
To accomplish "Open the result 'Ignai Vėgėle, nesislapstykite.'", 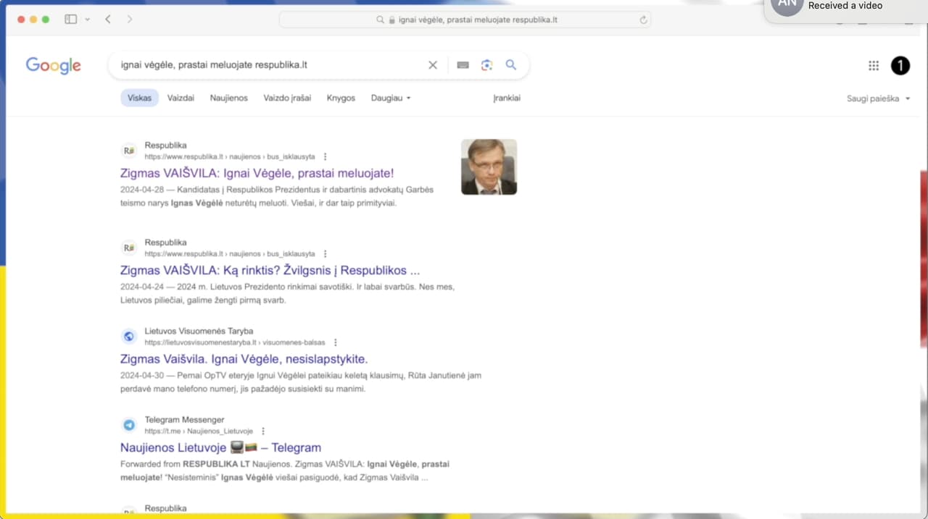I will 244,359.
